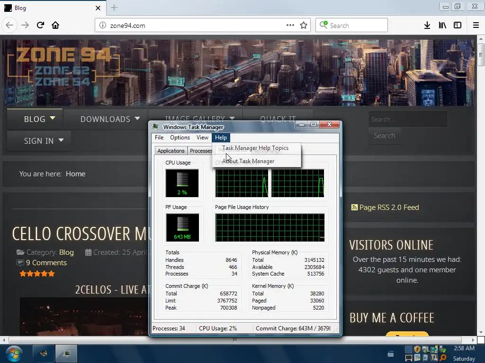Switch to the Applications tab
485x363 pixels.
pos(171,151)
